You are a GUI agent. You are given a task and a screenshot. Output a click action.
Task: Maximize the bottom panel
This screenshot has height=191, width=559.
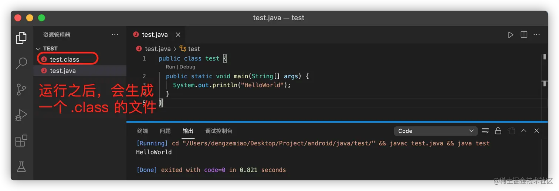click(x=524, y=131)
